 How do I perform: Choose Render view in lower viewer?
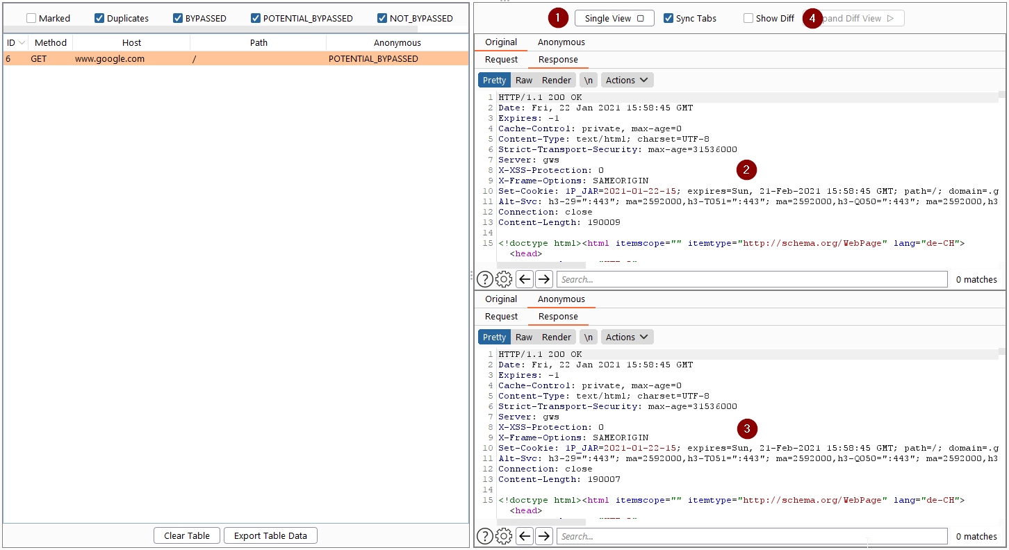[557, 337]
